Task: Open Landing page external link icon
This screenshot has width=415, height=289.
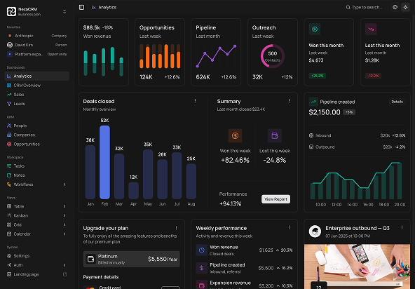Action: coord(64,274)
